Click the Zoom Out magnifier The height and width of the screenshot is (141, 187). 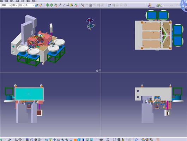tap(67, 140)
